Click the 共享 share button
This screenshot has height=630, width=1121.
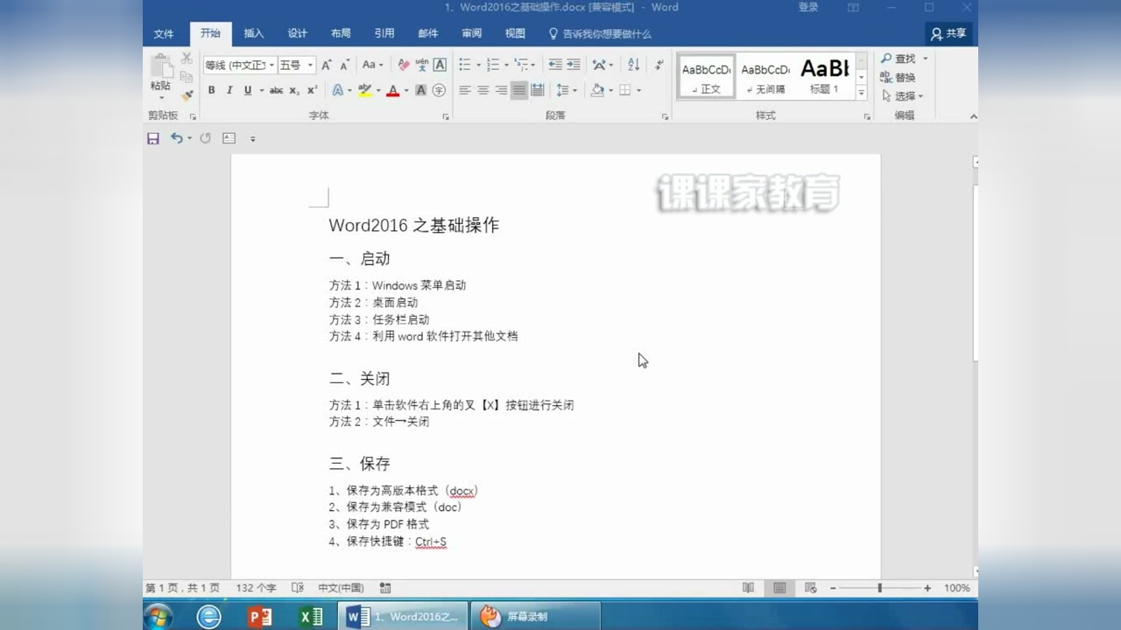point(948,33)
